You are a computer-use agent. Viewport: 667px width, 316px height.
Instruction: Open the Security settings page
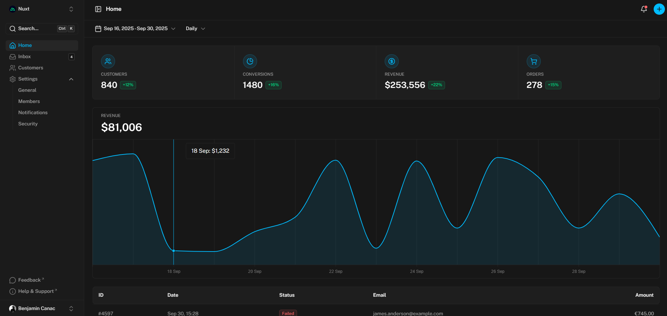click(x=28, y=123)
